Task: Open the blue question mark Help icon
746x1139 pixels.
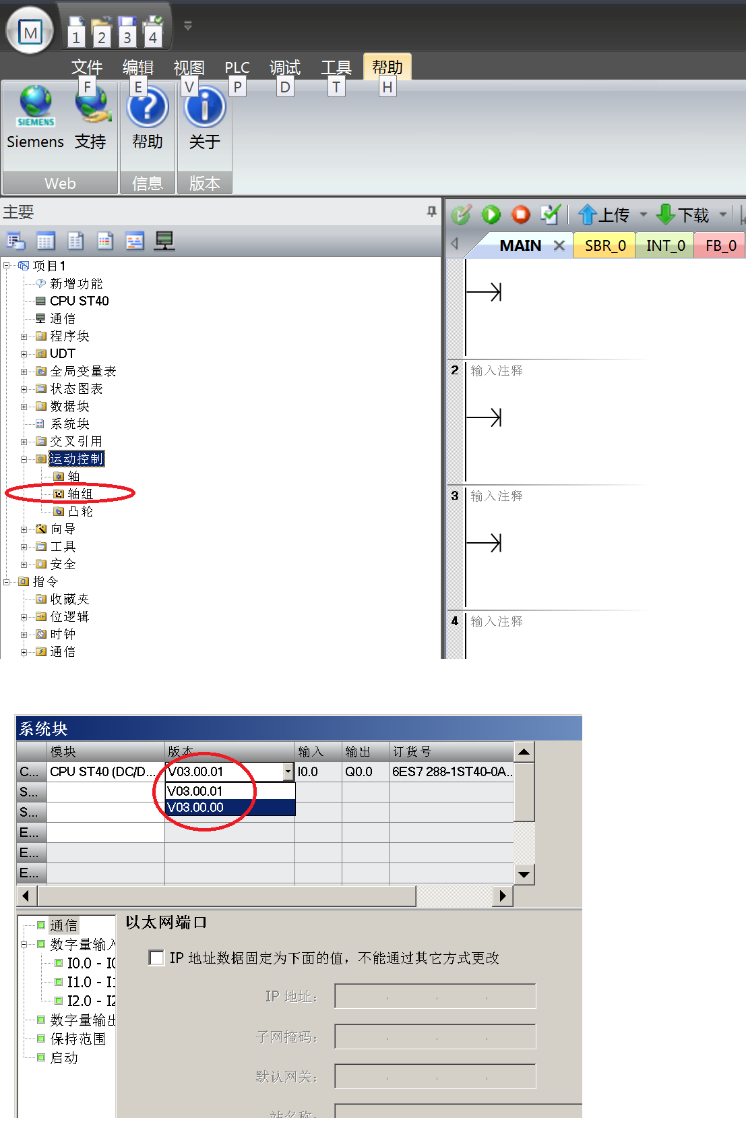Action: (x=148, y=108)
